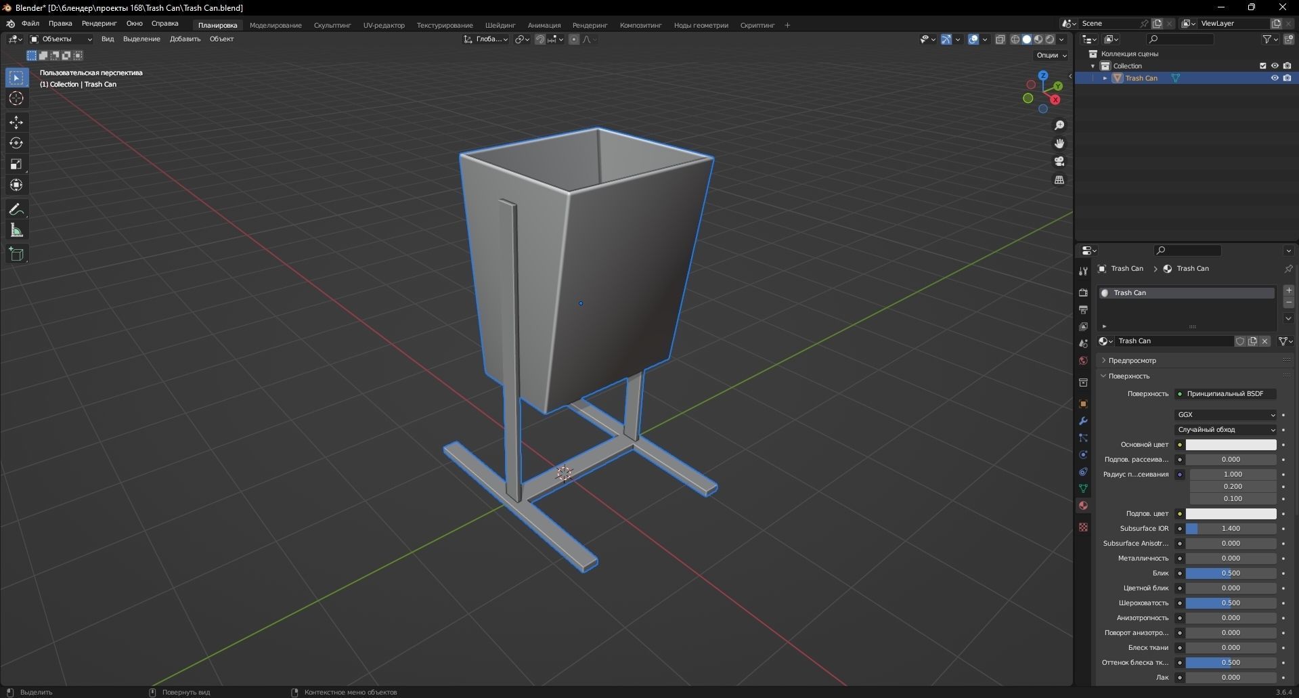Open the Render (Рендеринг) top menu
1299x698 pixels.
click(x=99, y=24)
